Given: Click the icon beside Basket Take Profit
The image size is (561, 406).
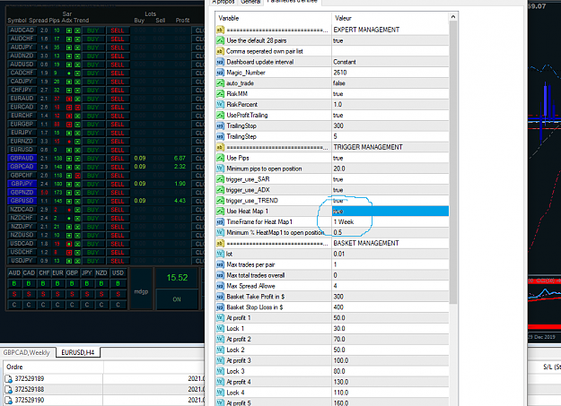Looking at the screenshot, I should click(221, 297).
